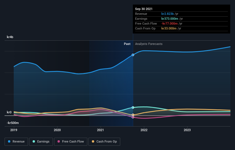Click the Sep 30 2021 tooltip date
Viewport: 235px width, 150px height.
144,9
